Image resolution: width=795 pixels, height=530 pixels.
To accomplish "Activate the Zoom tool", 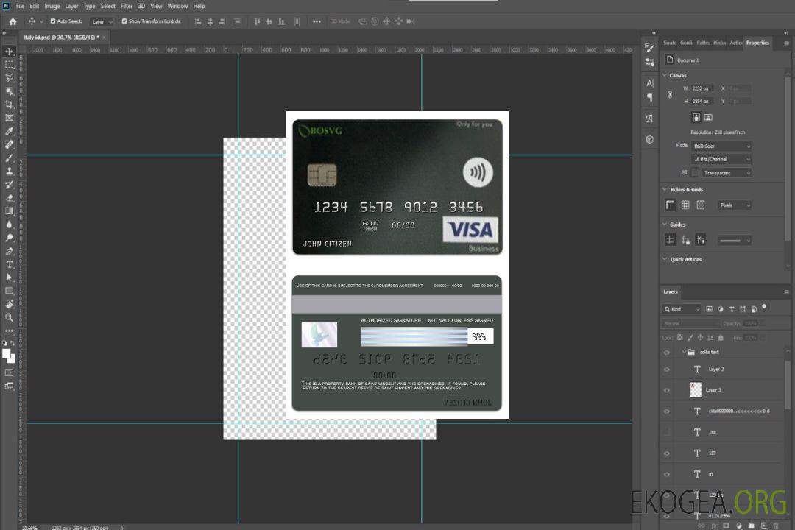I will (10, 317).
